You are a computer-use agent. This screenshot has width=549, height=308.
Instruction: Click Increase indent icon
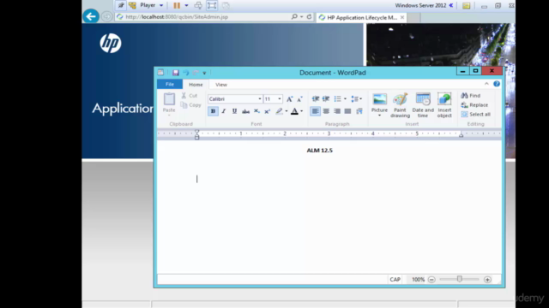[326, 99]
